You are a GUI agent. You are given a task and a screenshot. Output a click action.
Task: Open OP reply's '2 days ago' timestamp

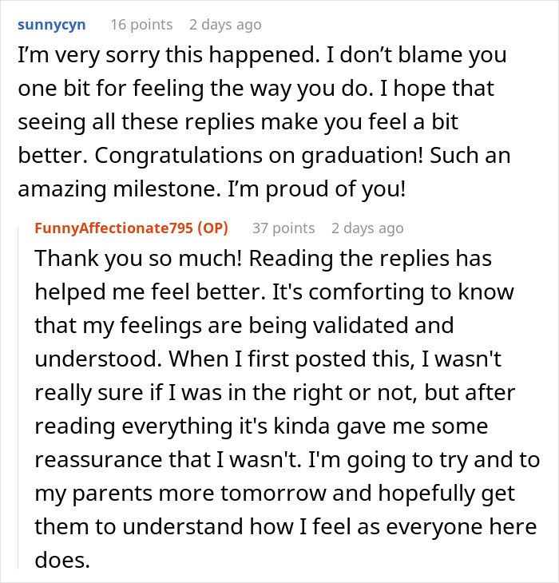(x=367, y=228)
